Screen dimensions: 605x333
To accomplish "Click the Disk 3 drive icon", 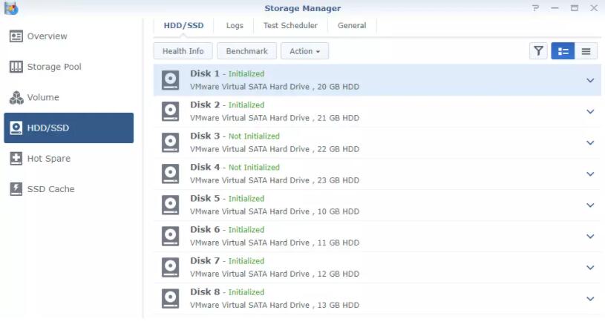I will [x=171, y=142].
